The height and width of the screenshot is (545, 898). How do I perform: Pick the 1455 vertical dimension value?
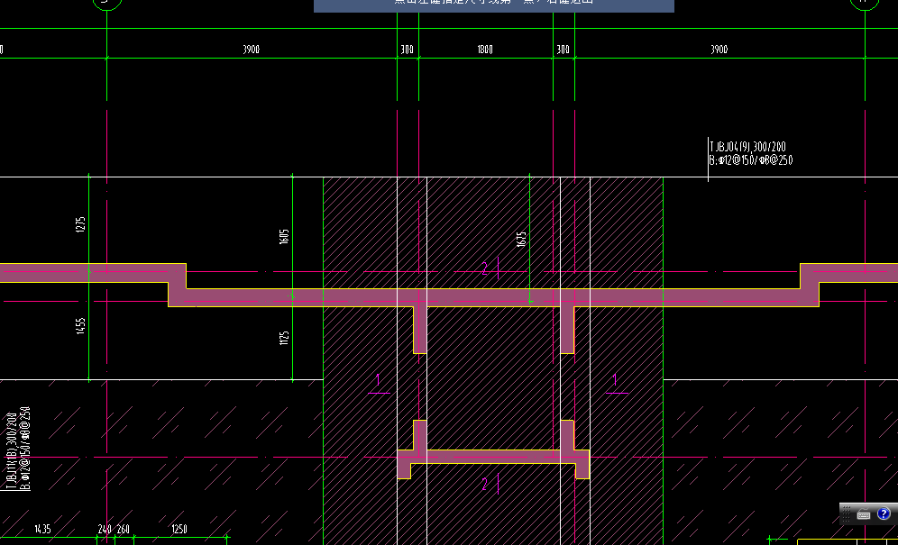click(80, 326)
